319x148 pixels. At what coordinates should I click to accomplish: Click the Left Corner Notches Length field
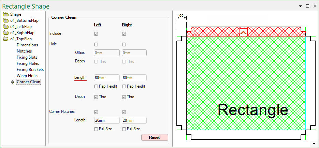pyautogui.click(x=107, y=120)
